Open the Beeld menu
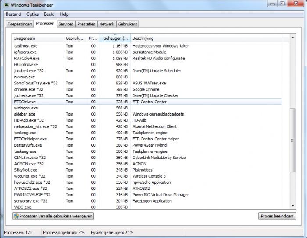The width and height of the screenshot is (307, 238). point(49,14)
